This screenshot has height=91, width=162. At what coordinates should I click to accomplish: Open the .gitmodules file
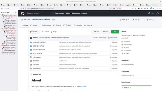(x=37, y=57)
